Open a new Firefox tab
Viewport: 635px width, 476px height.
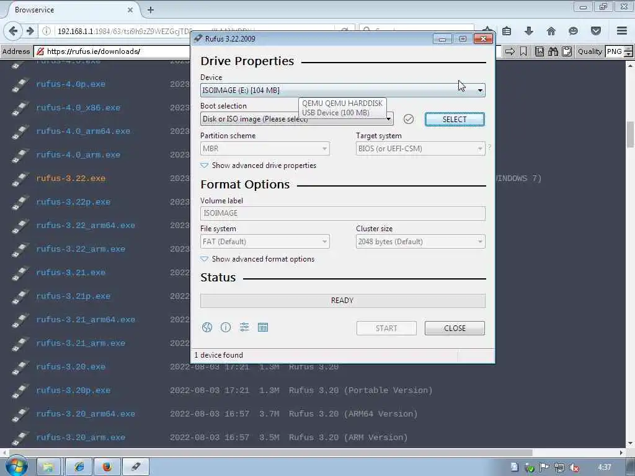(x=151, y=10)
